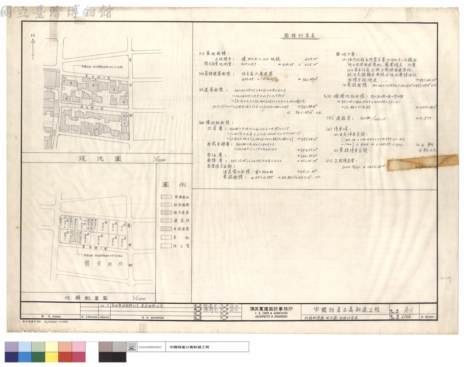This screenshot has height=367, width=466.
Task: Click the 面積計算表 heading
Action: [300, 36]
